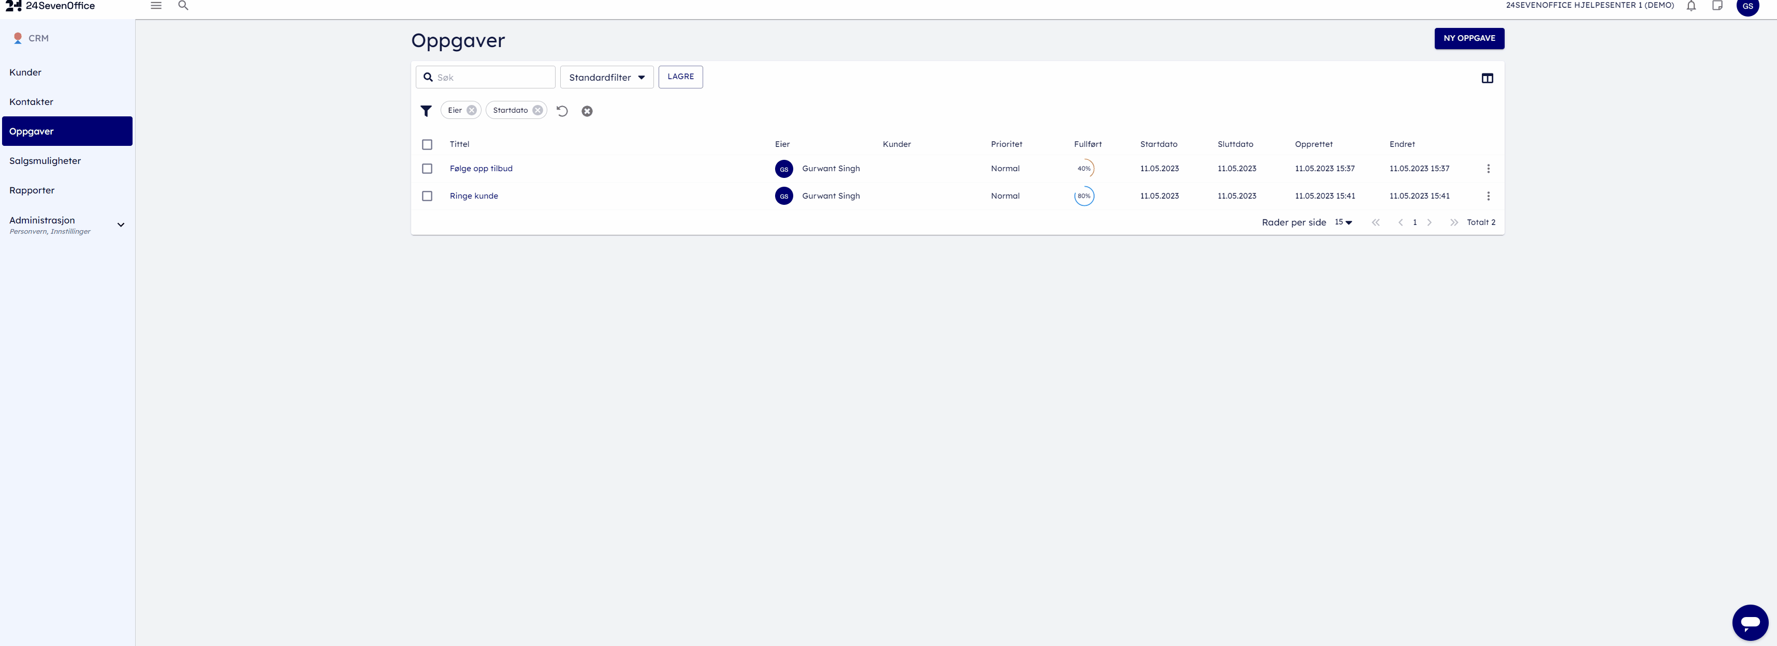Remove the Eier filter chip
The width and height of the screenshot is (1777, 646).
[x=471, y=110]
